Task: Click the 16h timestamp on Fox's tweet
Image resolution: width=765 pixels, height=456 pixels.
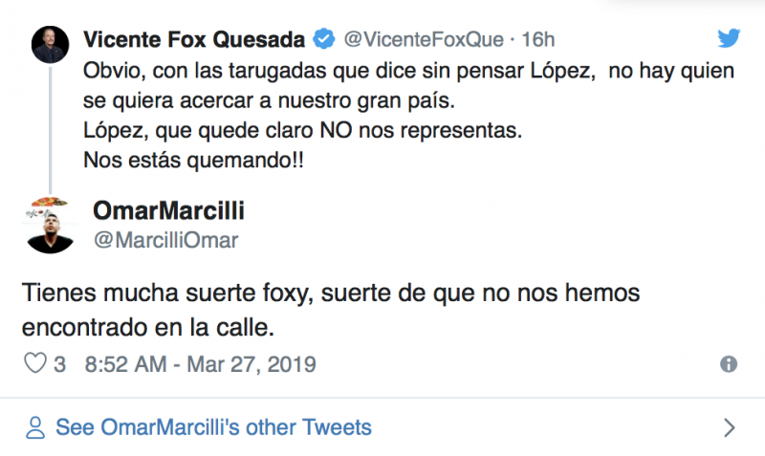Action: (538, 39)
